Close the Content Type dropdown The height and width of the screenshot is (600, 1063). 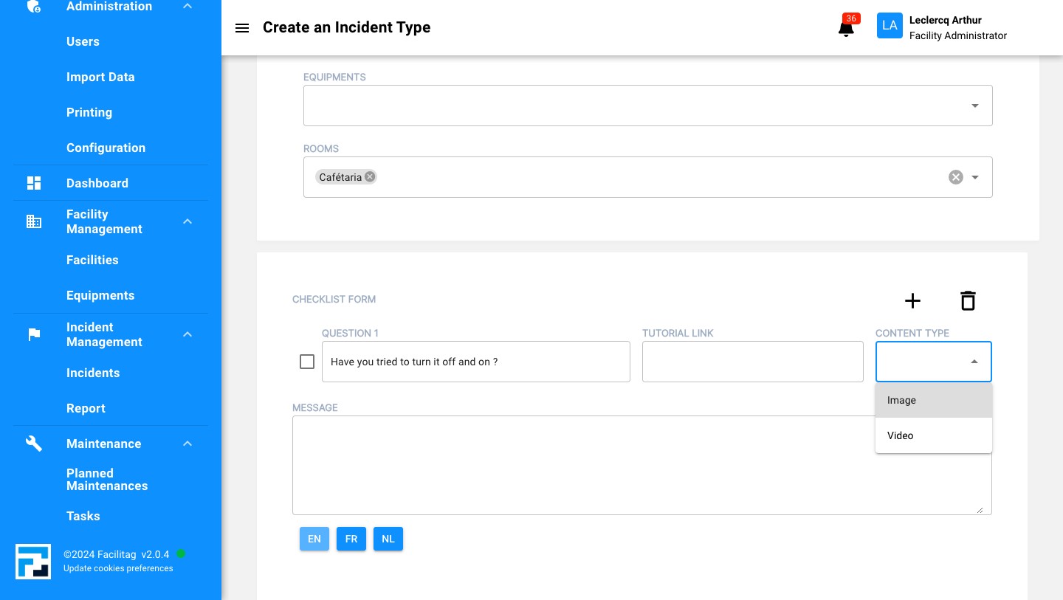point(974,362)
